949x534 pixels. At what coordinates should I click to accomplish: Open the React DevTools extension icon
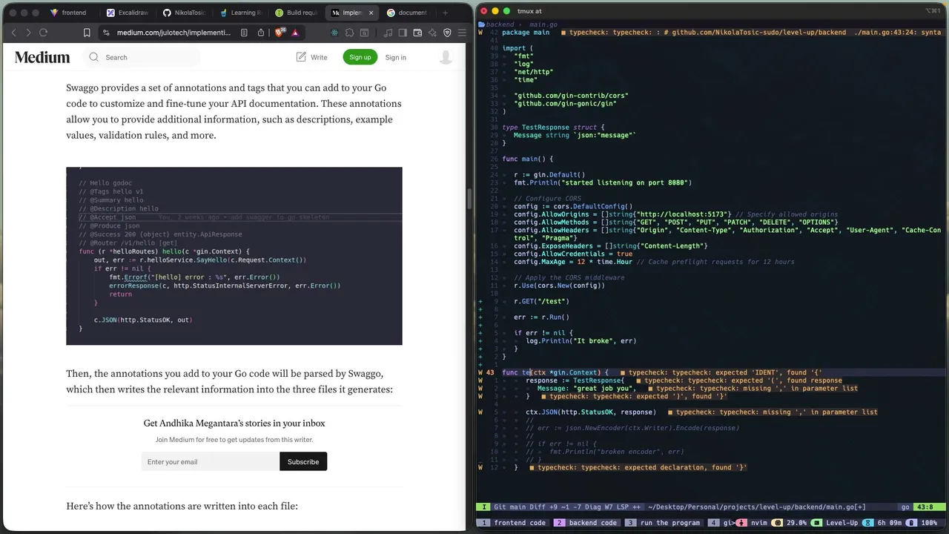click(x=334, y=33)
